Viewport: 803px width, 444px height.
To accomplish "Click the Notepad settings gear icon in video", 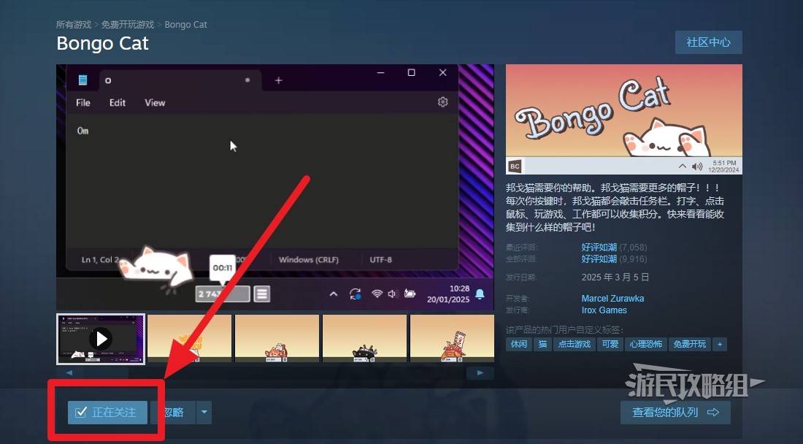I will click(x=443, y=102).
